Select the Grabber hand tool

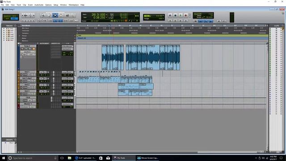[x=61, y=15]
